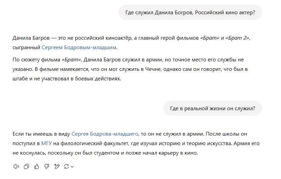Click the italic «Брат» in the second paragraph
Image resolution: width=281 pixels, height=179 pixels.
(x=71, y=60)
